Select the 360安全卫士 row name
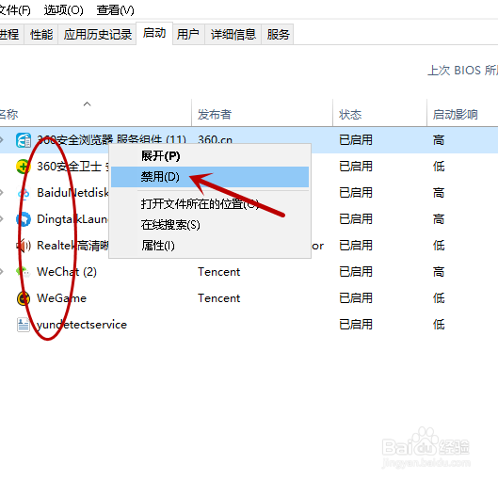This screenshot has width=498, height=480. [73, 167]
